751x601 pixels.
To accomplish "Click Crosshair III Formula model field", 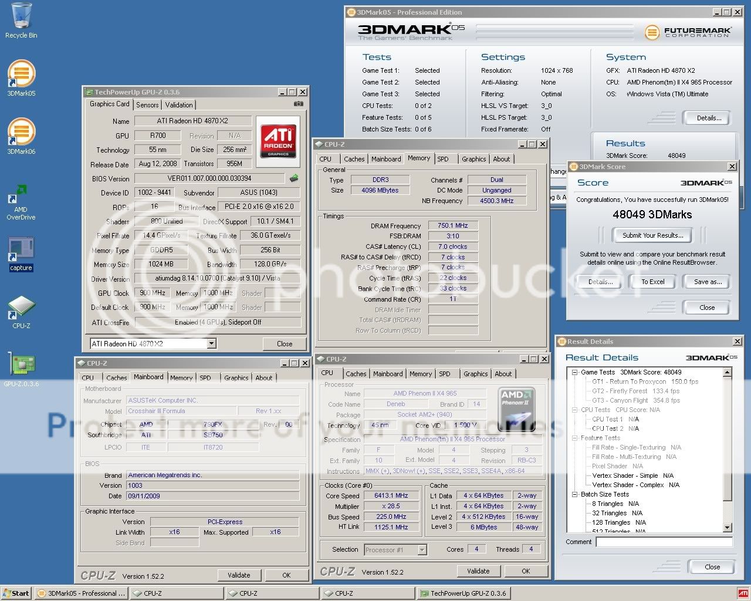I will pos(182,411).
